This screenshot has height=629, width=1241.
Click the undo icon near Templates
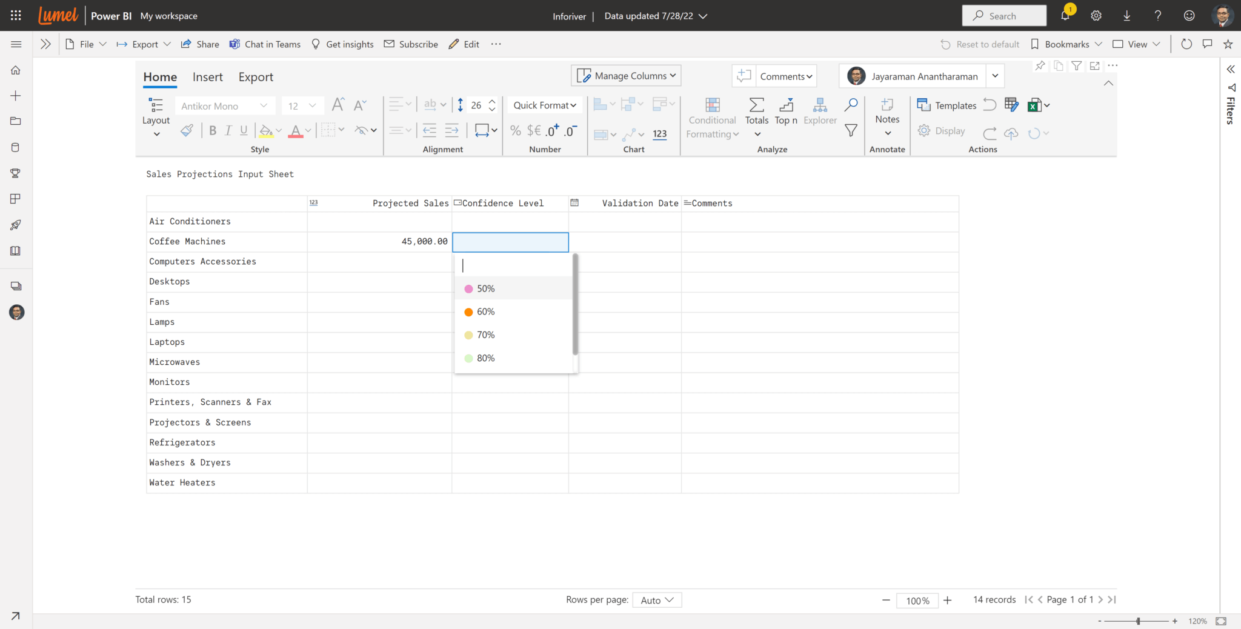point(990,104)
